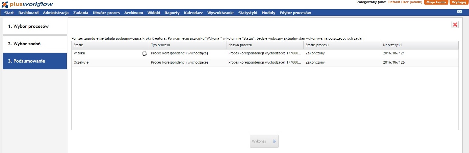The height and width of the screenshot is (153, 469).
Task: Switch to step 2. Wybór zadań
Action: [x=35, y=44]
